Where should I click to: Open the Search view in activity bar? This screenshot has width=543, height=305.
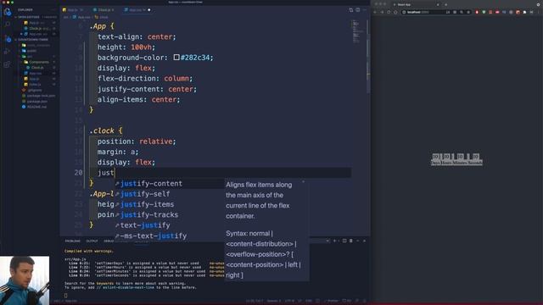(x=8, y=25)
